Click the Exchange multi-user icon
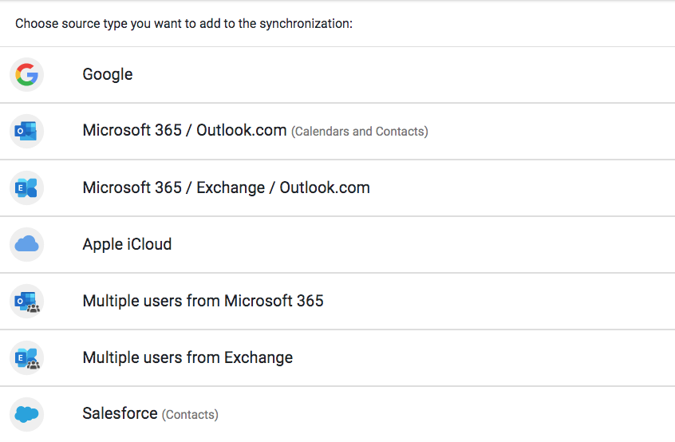The width and height of the screenshot is (675, 442). [x=26, y=358]
